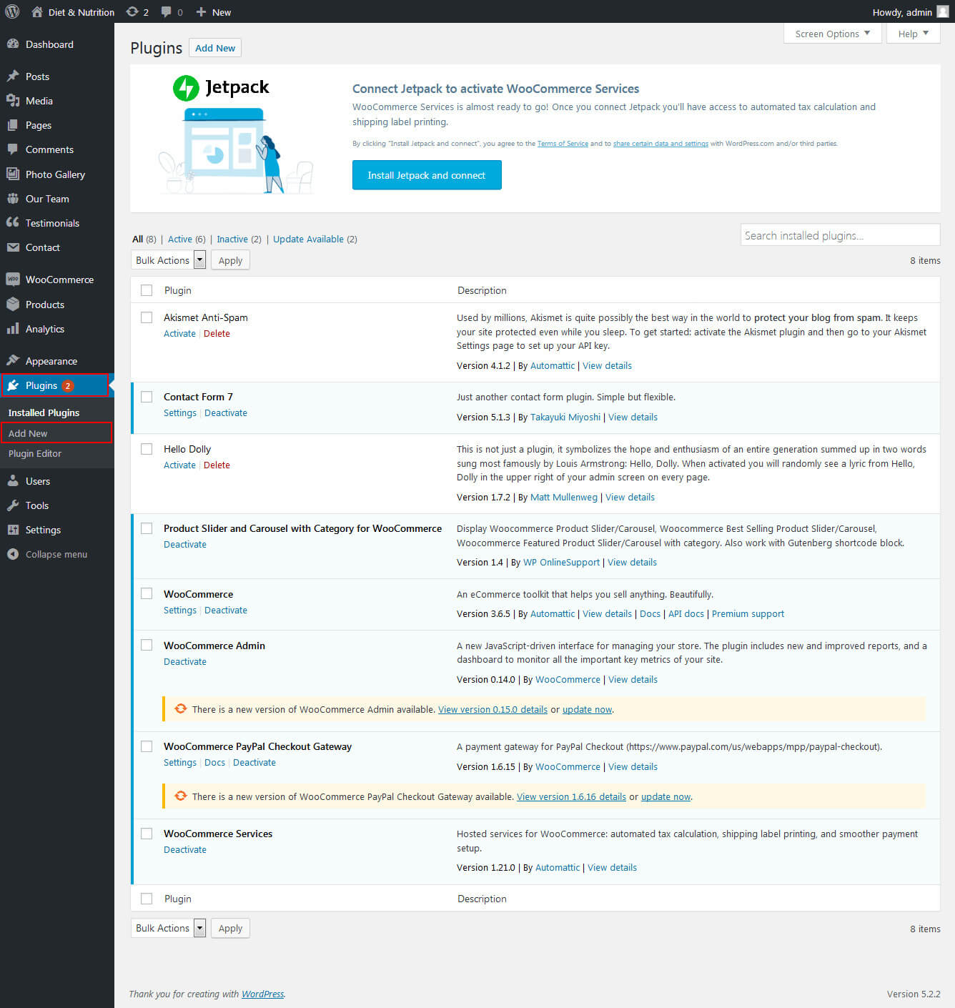
Task: Check the WooCommerce Admin checkbox
Action: [x=147, y=645]
